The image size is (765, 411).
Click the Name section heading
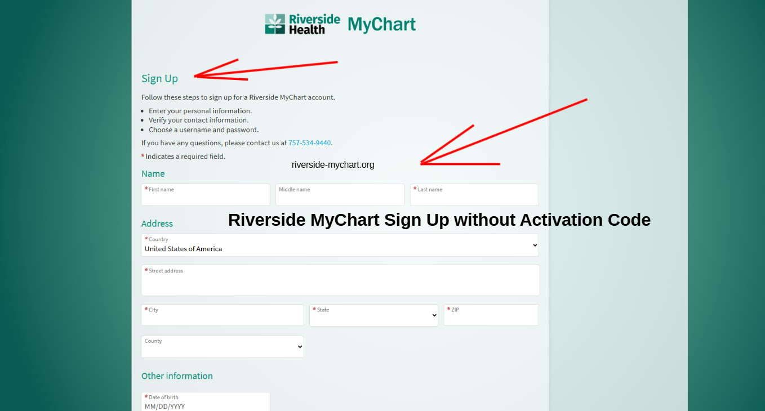coord(153,174)
